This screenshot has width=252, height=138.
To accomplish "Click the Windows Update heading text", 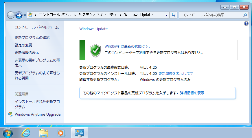I will click(x=93, y=29).
